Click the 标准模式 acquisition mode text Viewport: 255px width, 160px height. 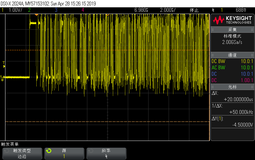point(232,36)
